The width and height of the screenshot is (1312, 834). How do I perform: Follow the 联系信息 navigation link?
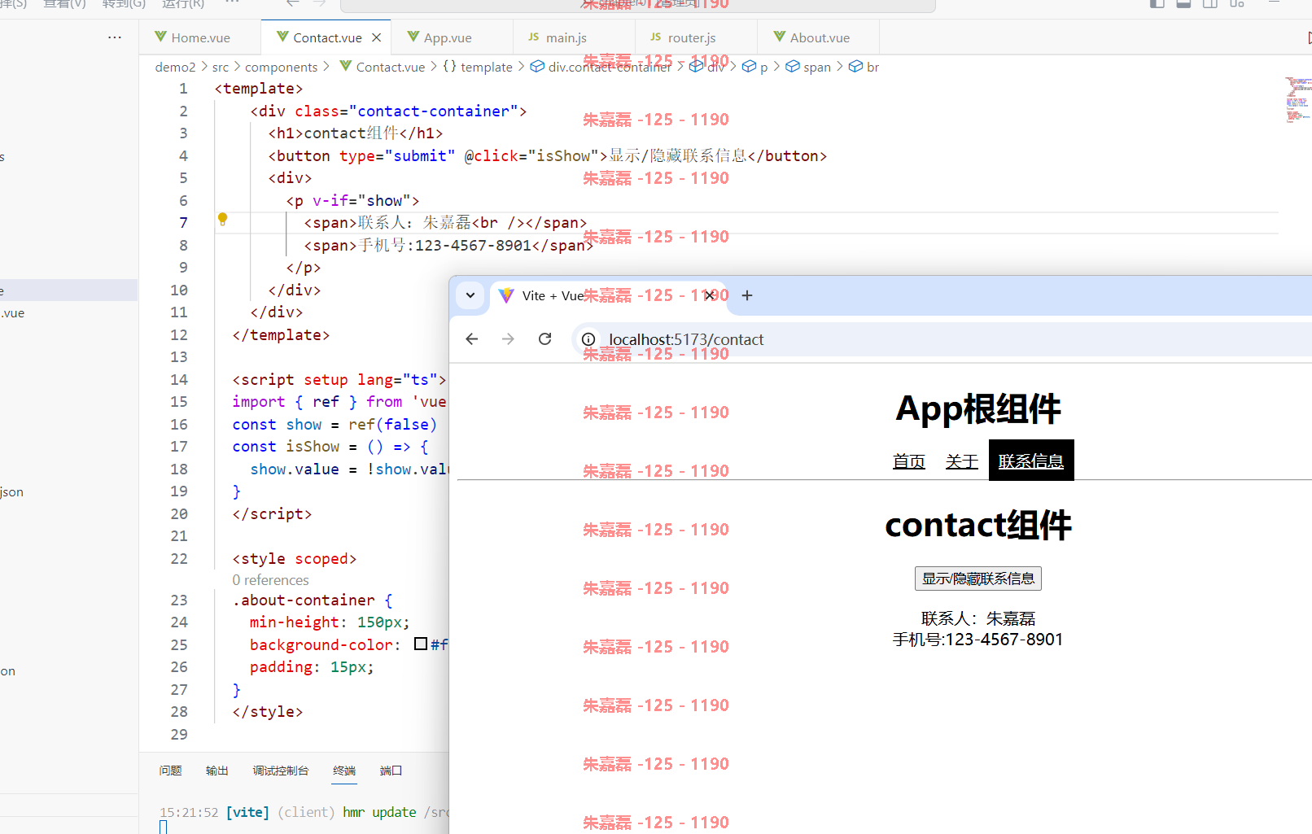click(x=1031, y=461)
